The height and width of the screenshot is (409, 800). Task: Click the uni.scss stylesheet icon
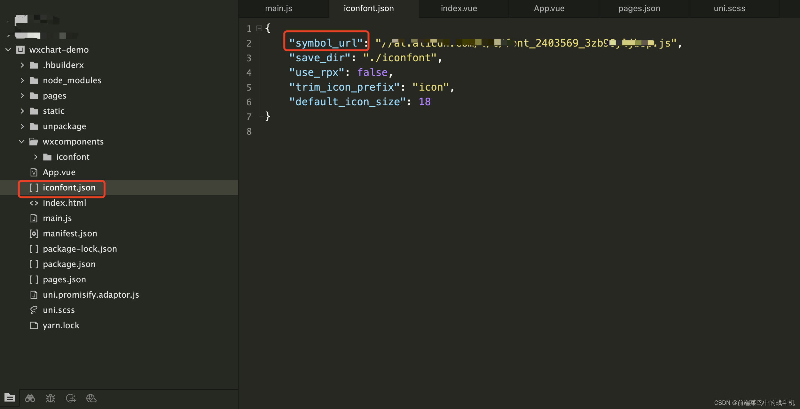[33, 310]
